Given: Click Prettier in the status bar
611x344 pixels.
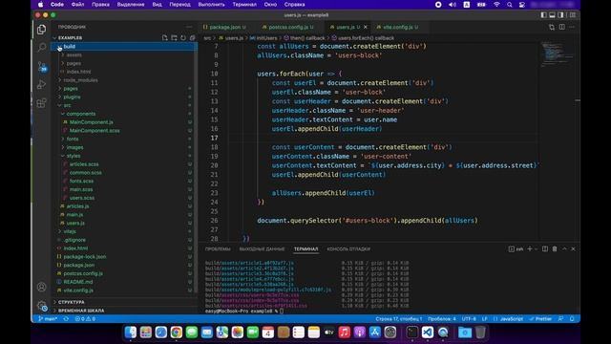Looking at the screenshot, I should [x=540, y=318].
